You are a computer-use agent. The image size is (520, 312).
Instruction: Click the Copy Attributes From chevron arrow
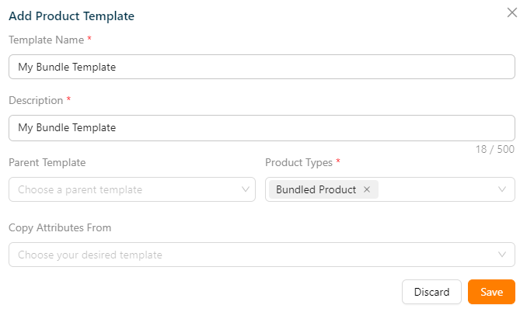[502, 255]
